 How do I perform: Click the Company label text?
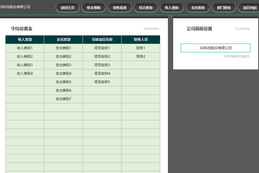(242, 29)
